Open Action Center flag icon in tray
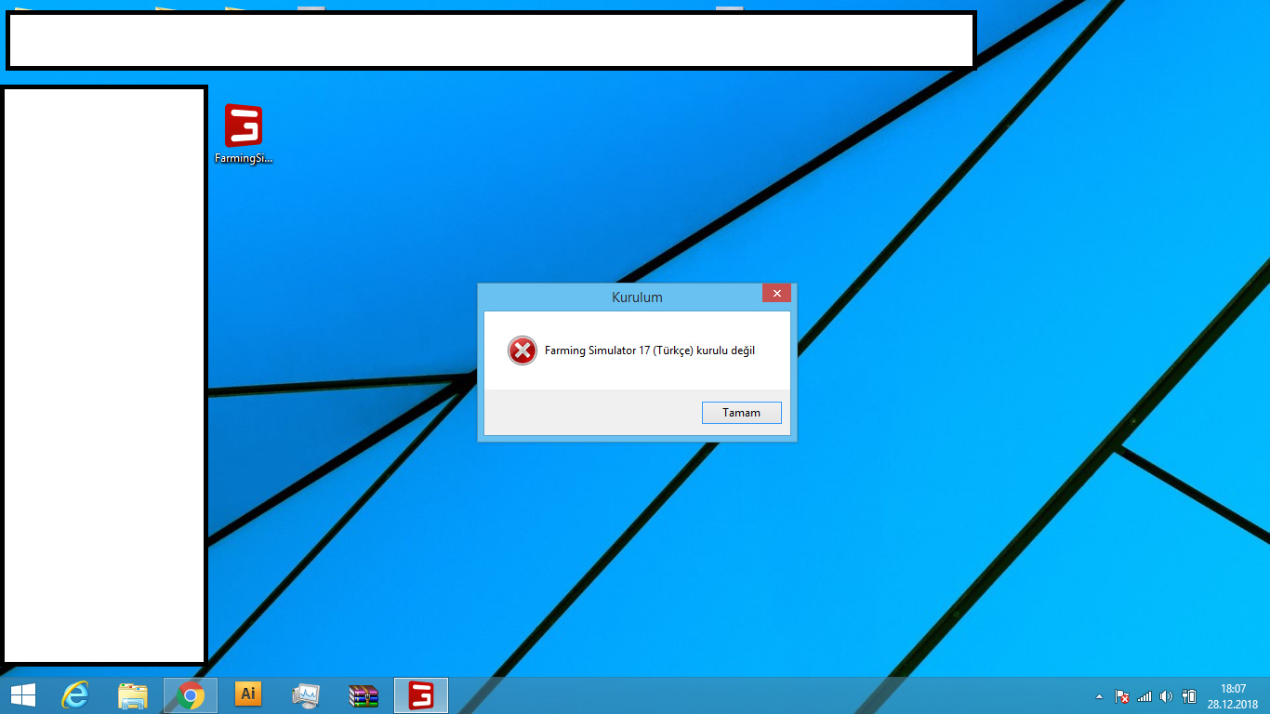 1122,696
